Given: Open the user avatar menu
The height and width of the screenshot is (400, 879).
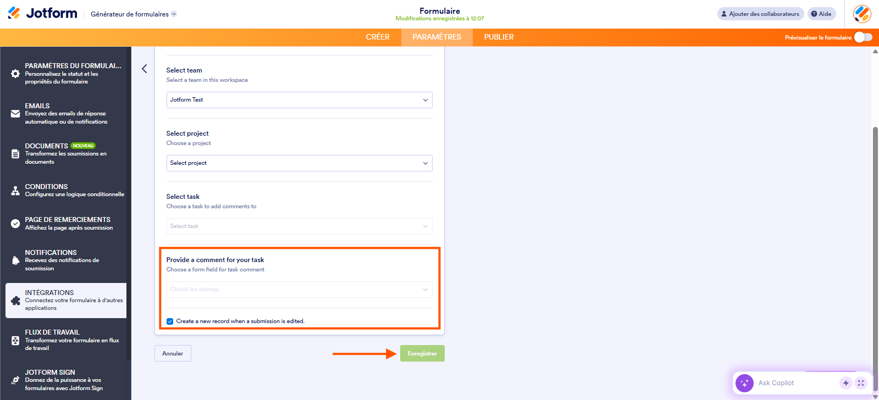Looking at the screenshot, I should coord(862,14).
